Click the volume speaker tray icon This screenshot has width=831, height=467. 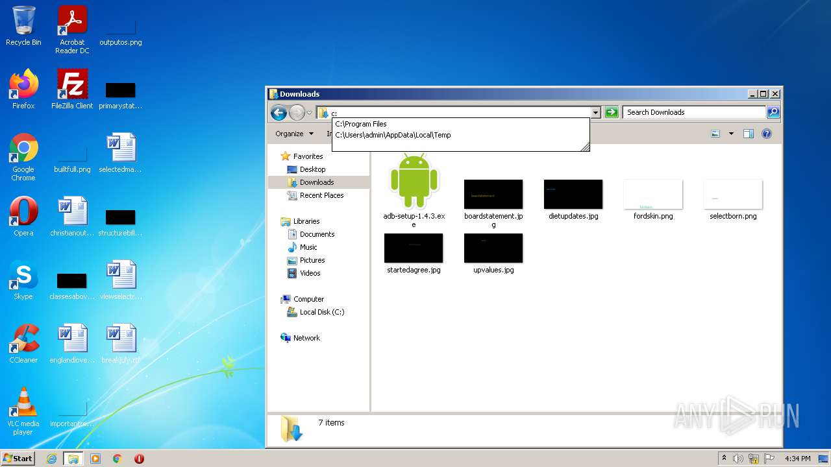tap(738, 459)
